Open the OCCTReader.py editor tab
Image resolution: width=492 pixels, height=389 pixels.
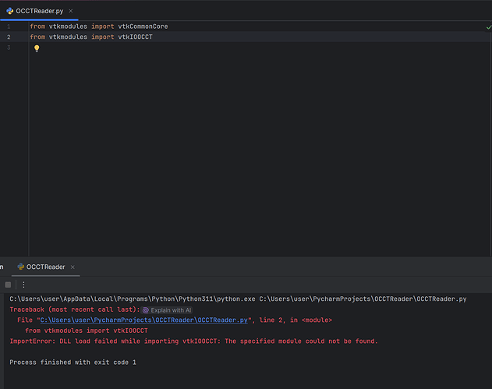40,11
